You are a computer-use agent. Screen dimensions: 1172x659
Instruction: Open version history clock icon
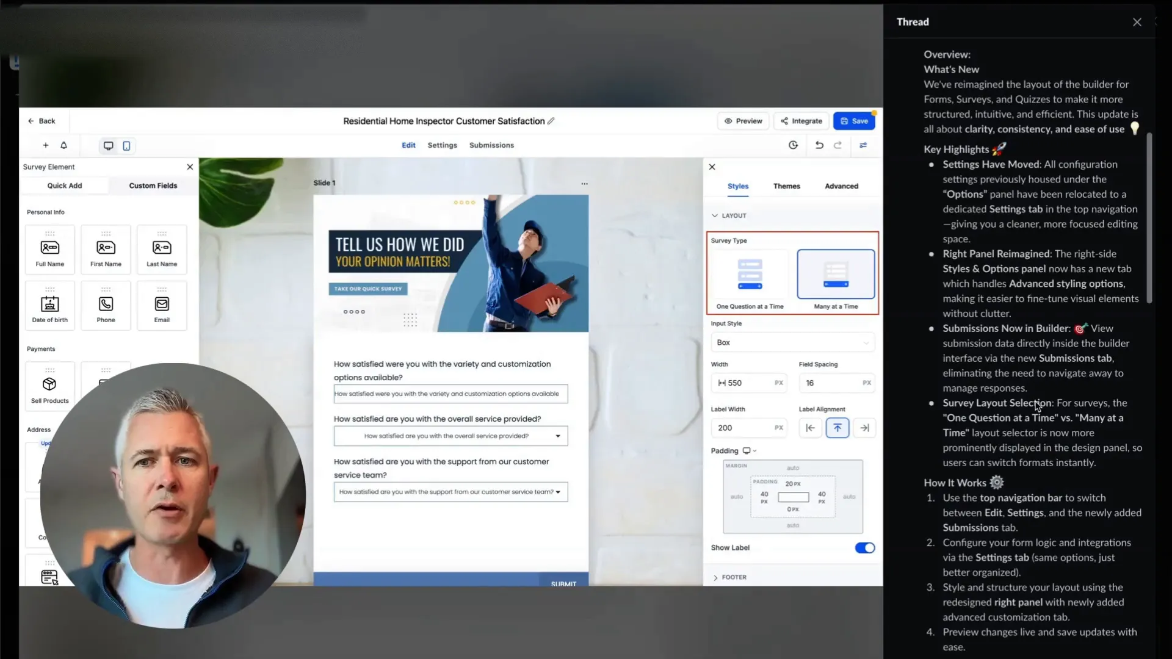pos(793,145)
